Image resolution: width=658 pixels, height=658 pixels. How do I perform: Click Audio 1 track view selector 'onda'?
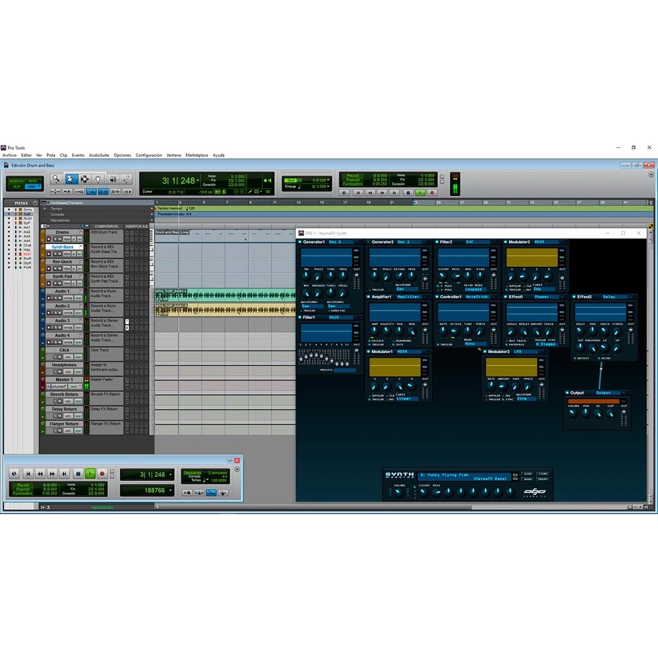click(68, 298)
